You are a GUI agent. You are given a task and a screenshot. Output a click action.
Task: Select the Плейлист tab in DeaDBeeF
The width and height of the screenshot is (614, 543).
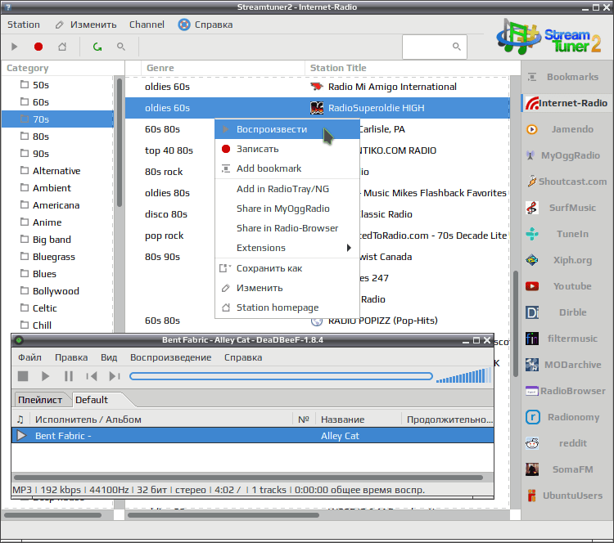point(40,400)
